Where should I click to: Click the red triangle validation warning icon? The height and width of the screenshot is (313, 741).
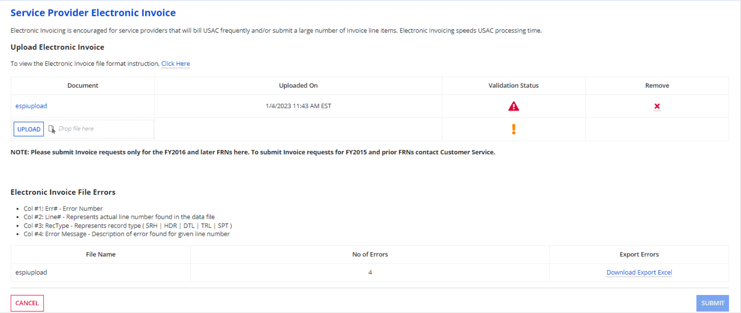pyautogui.click(x=513, y=106)
